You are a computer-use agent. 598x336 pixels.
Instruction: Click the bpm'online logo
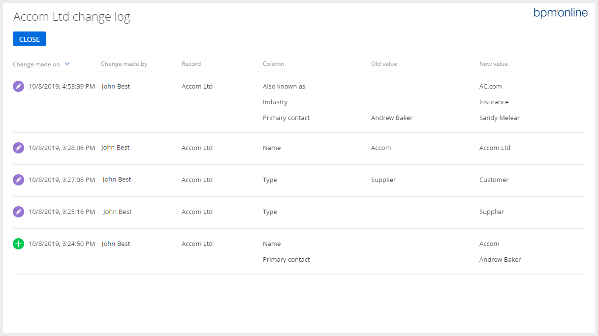(x=561, y=13)
